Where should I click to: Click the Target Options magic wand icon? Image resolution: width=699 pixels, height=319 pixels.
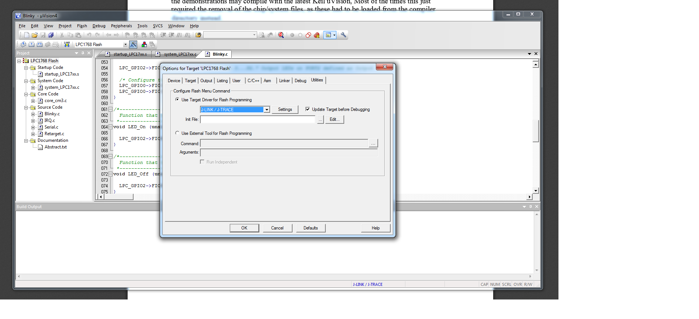coord(133,44)
